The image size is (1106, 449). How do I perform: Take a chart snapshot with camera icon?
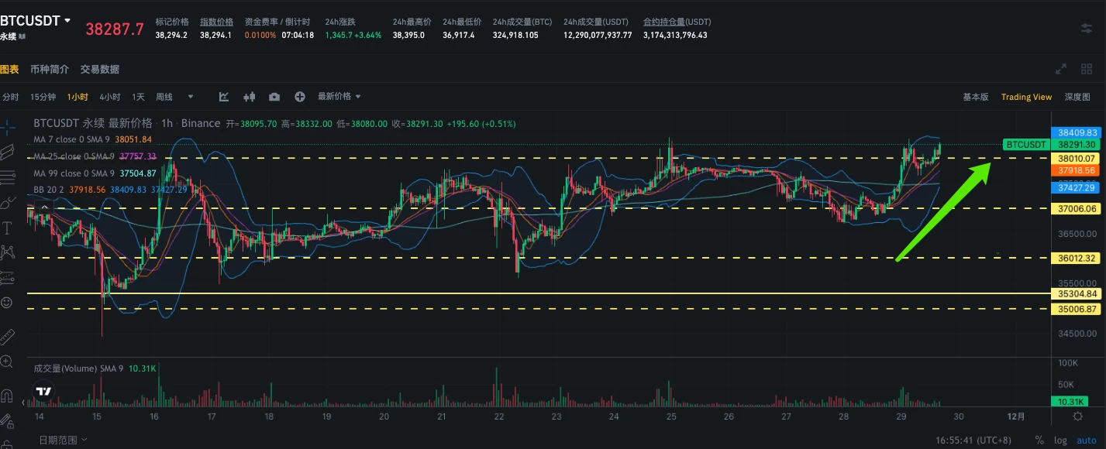pyautogui.click(x=274, y=97)
